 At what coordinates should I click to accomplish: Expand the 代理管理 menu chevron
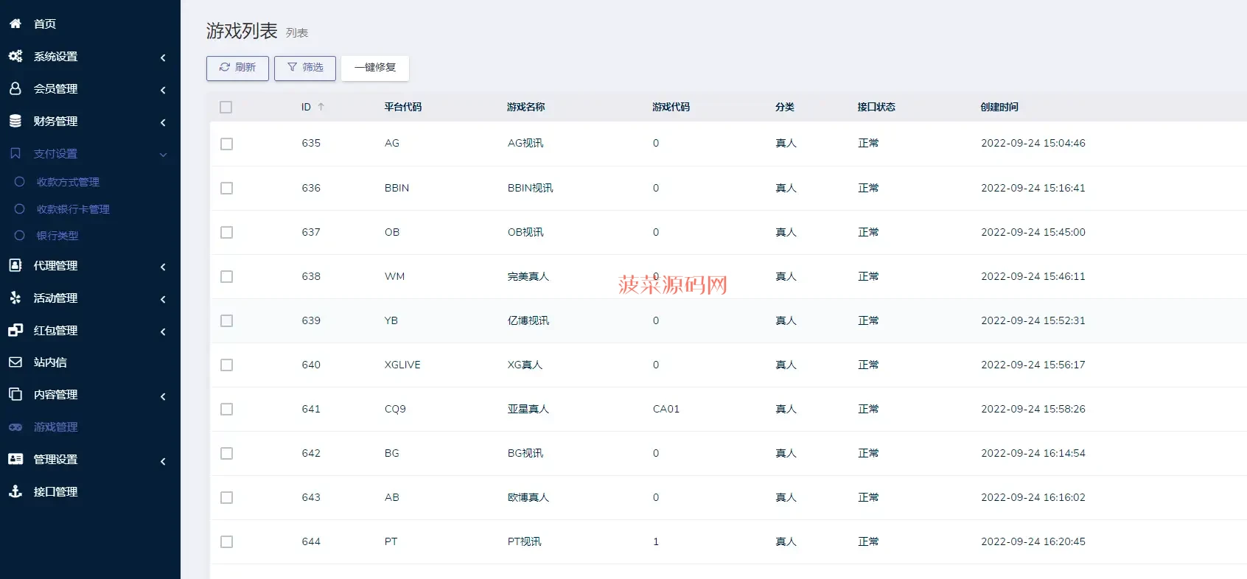(x=163, y=267)
